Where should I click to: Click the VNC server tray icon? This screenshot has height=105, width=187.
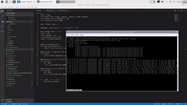click(x=151, y=2)
